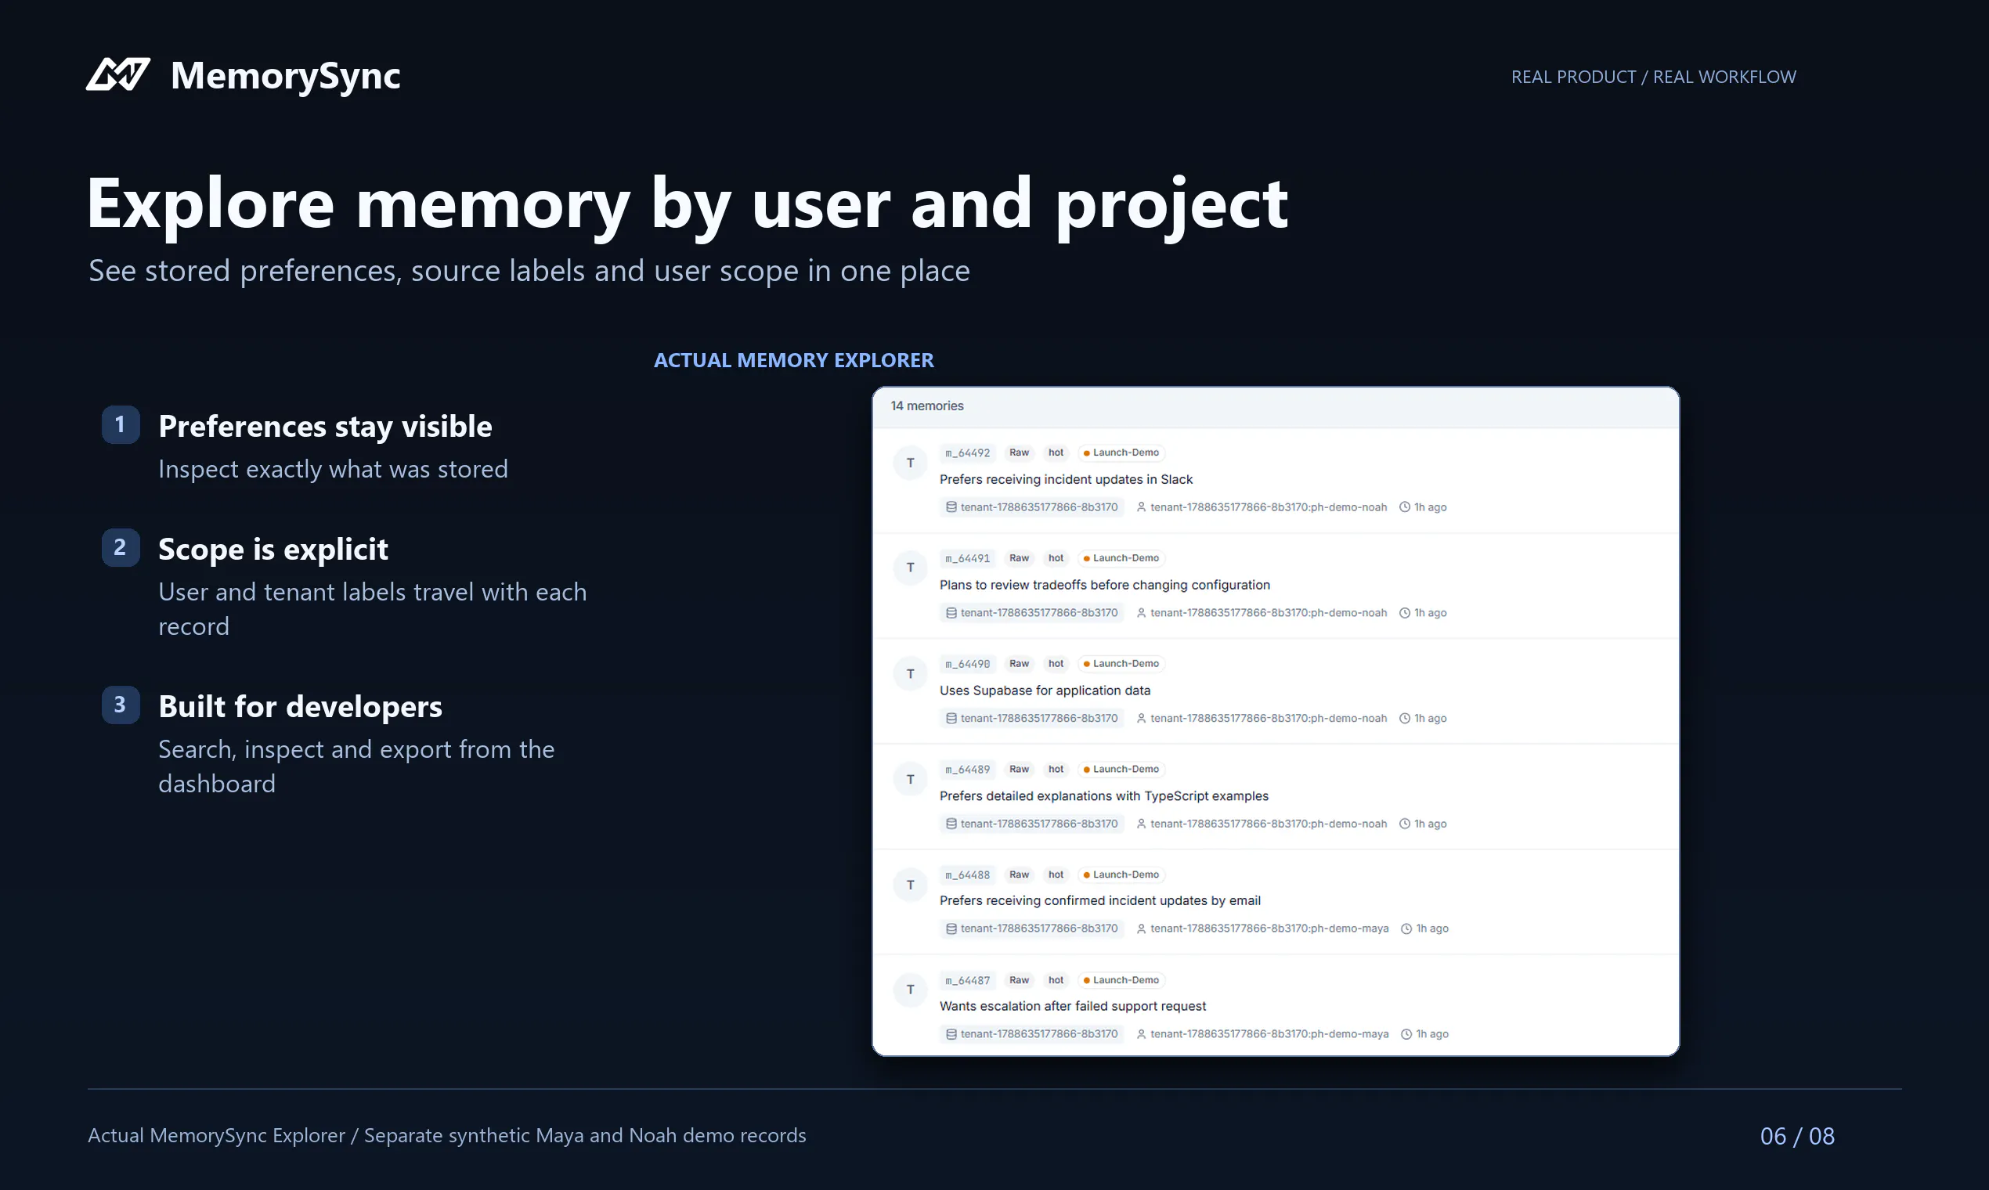Select the m_64490 memory ID tag
Screen dimensions: 1989x1190
pos(968,663)
